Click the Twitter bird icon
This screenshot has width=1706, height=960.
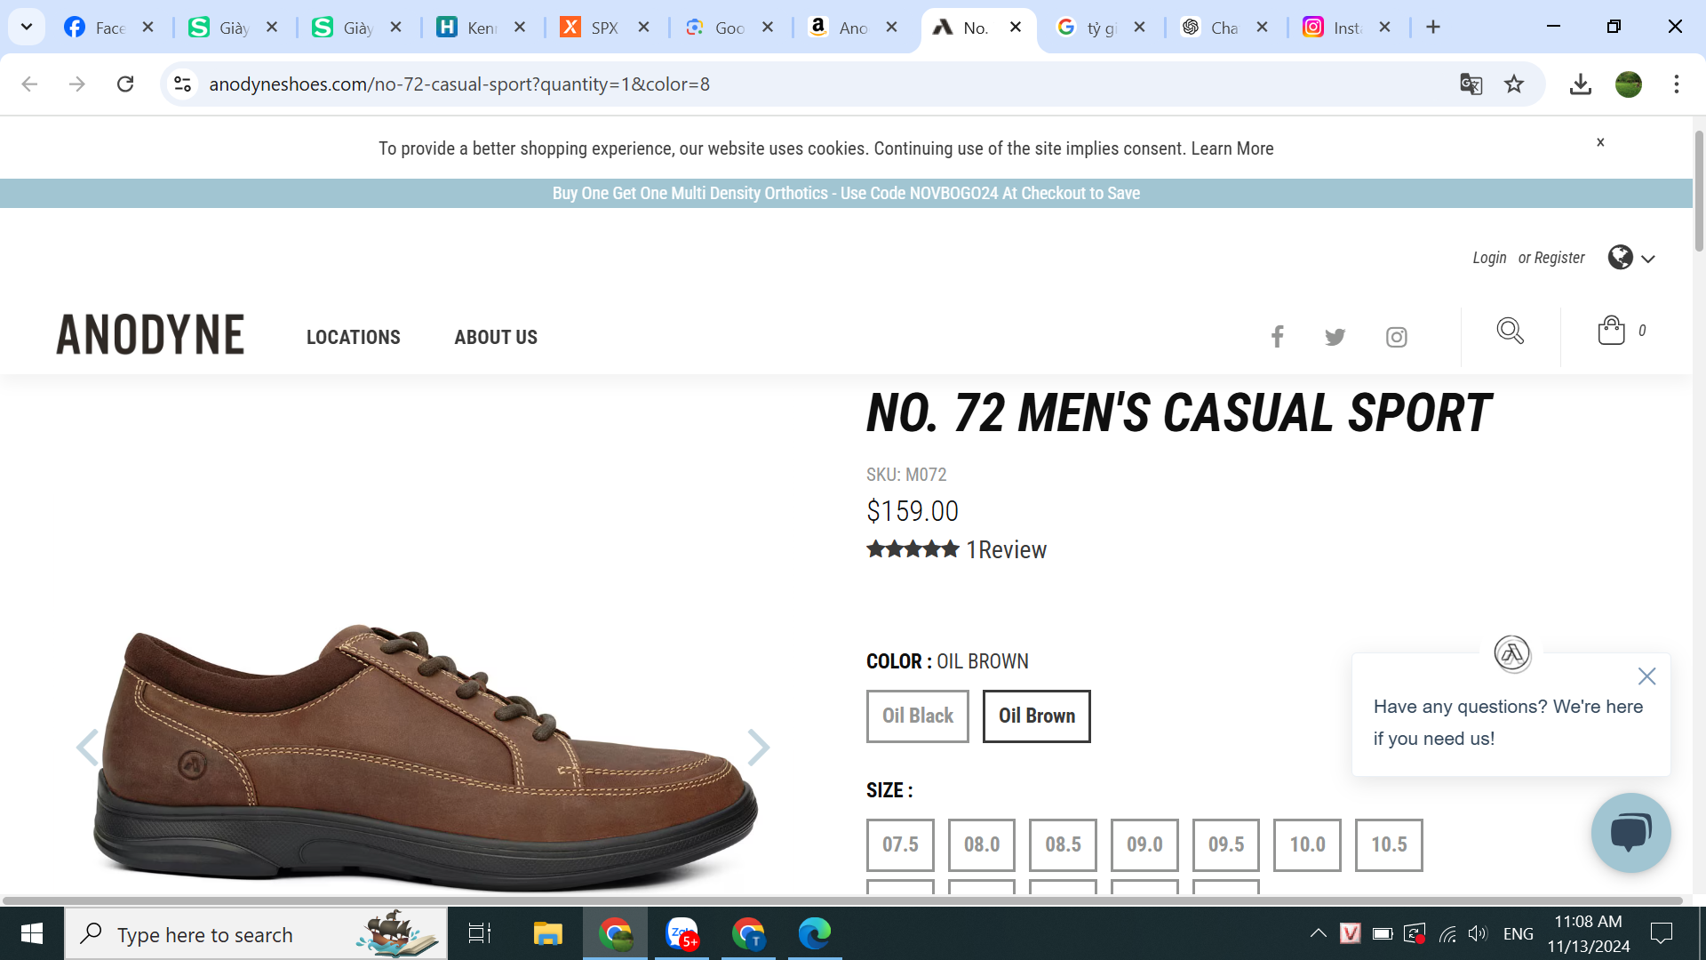[x=1335, y=337]
